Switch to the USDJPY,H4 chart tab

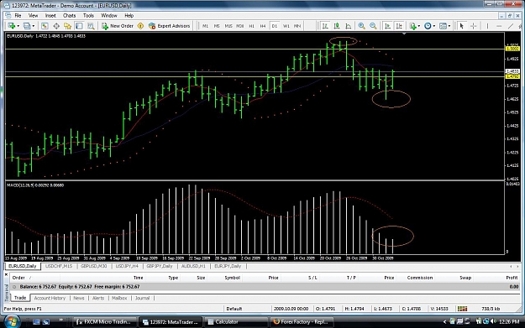click(127, 266)
